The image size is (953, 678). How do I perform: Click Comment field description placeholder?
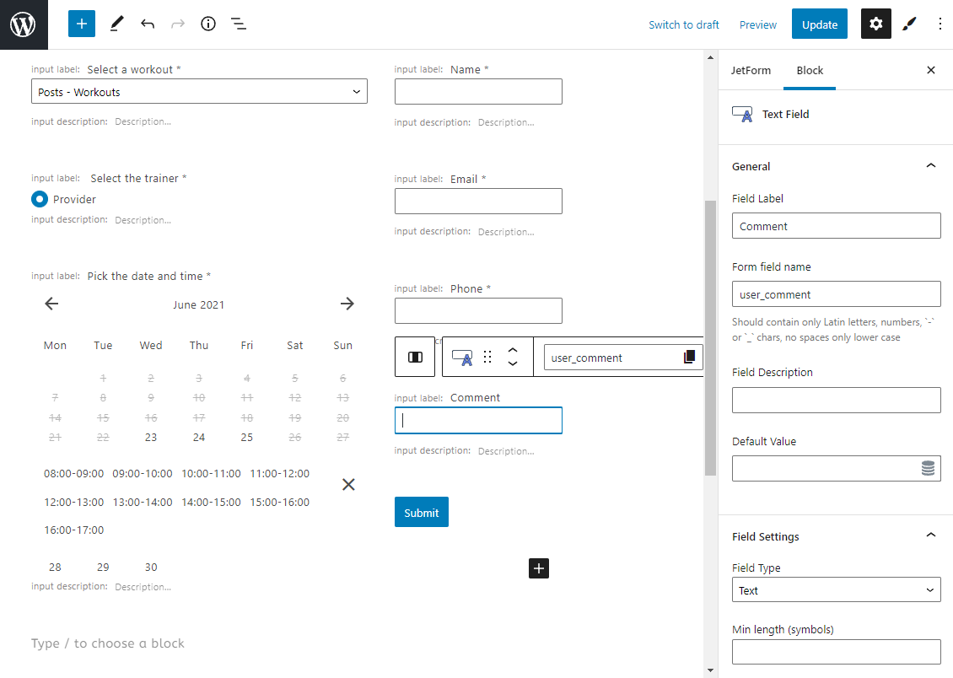[506, 451]
